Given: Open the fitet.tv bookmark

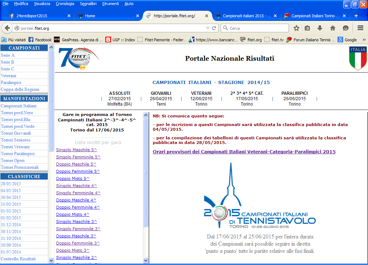Looking at the screenshot, I should pyautogui.click(x=274, y=39).
